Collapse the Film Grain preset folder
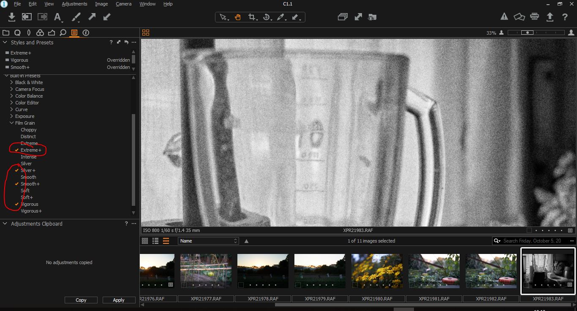 click(x=12, y=123)
